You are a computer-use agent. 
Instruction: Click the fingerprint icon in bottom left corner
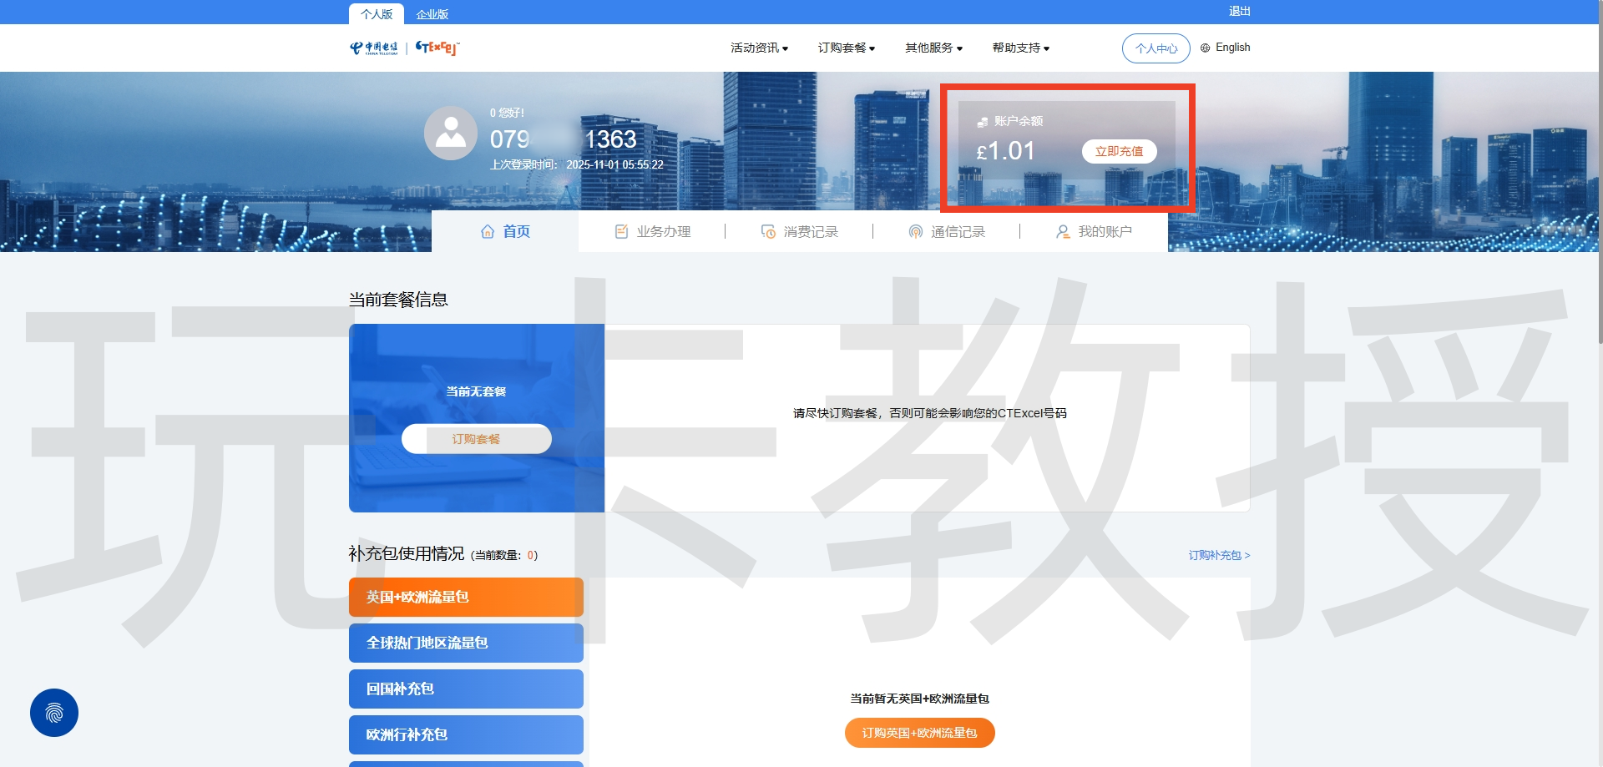(53, 712)
